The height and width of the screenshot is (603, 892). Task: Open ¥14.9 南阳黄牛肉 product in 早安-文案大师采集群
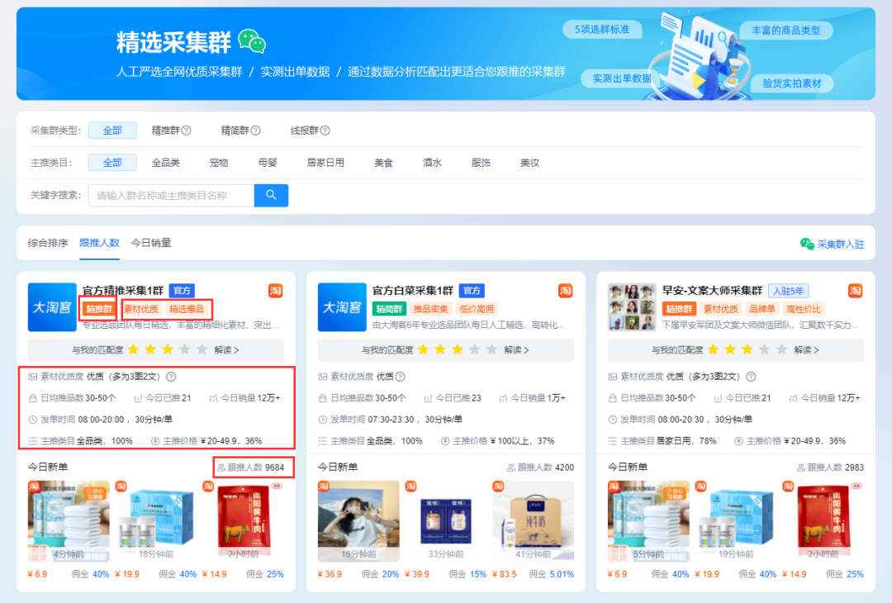click(823, 520)
